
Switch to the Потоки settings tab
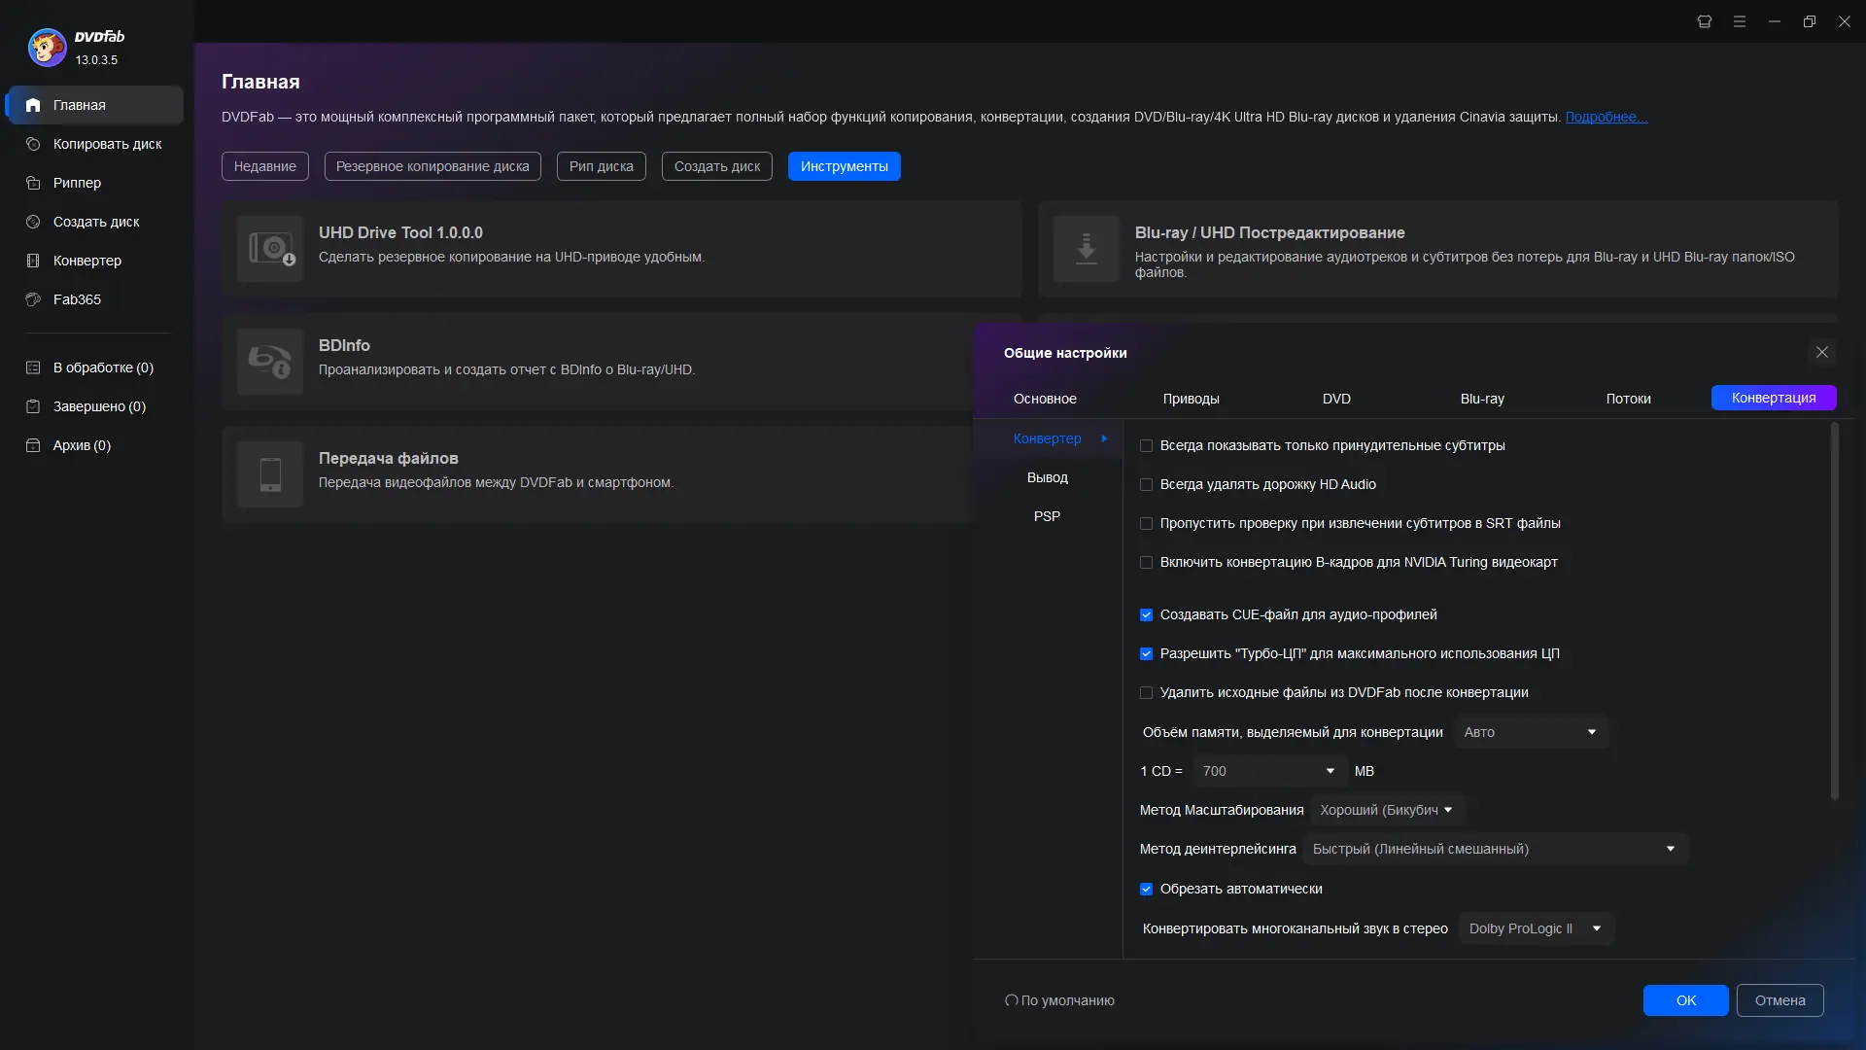1628,399
